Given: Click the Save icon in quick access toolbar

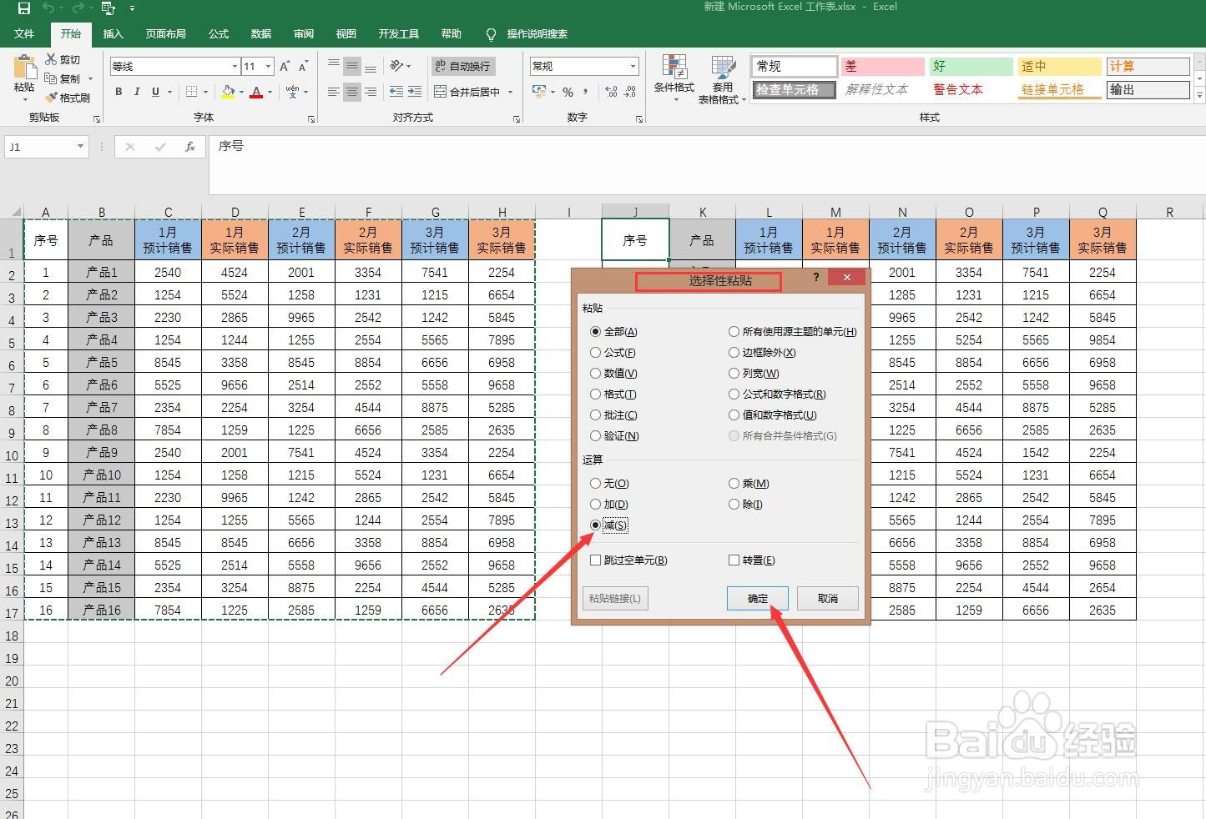Looking at the screenshot, I should [24, 8].
